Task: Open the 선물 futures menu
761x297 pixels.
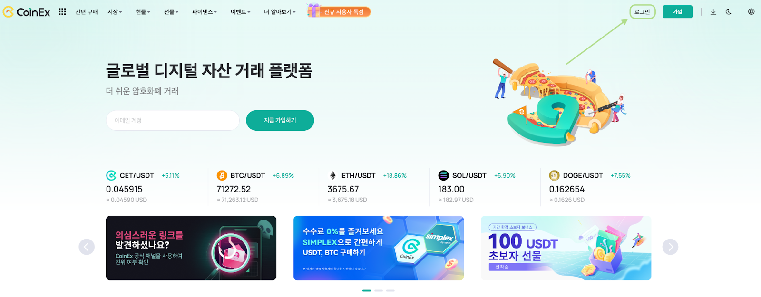Action: pos(171,12)
